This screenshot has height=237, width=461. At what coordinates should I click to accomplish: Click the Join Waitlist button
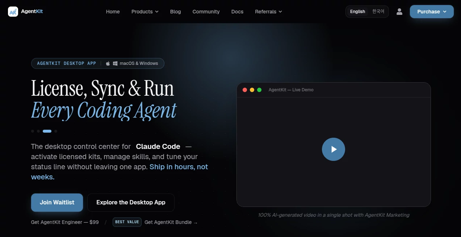(57, 203)
